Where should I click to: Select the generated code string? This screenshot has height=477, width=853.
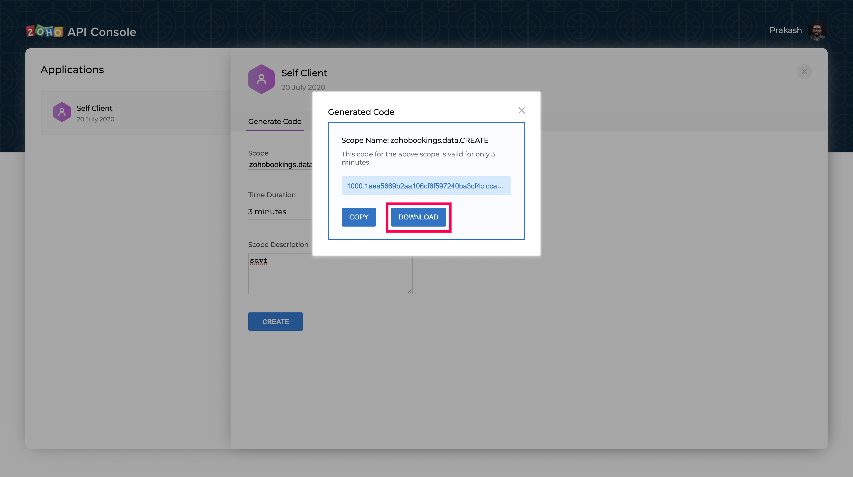(425, 186)
